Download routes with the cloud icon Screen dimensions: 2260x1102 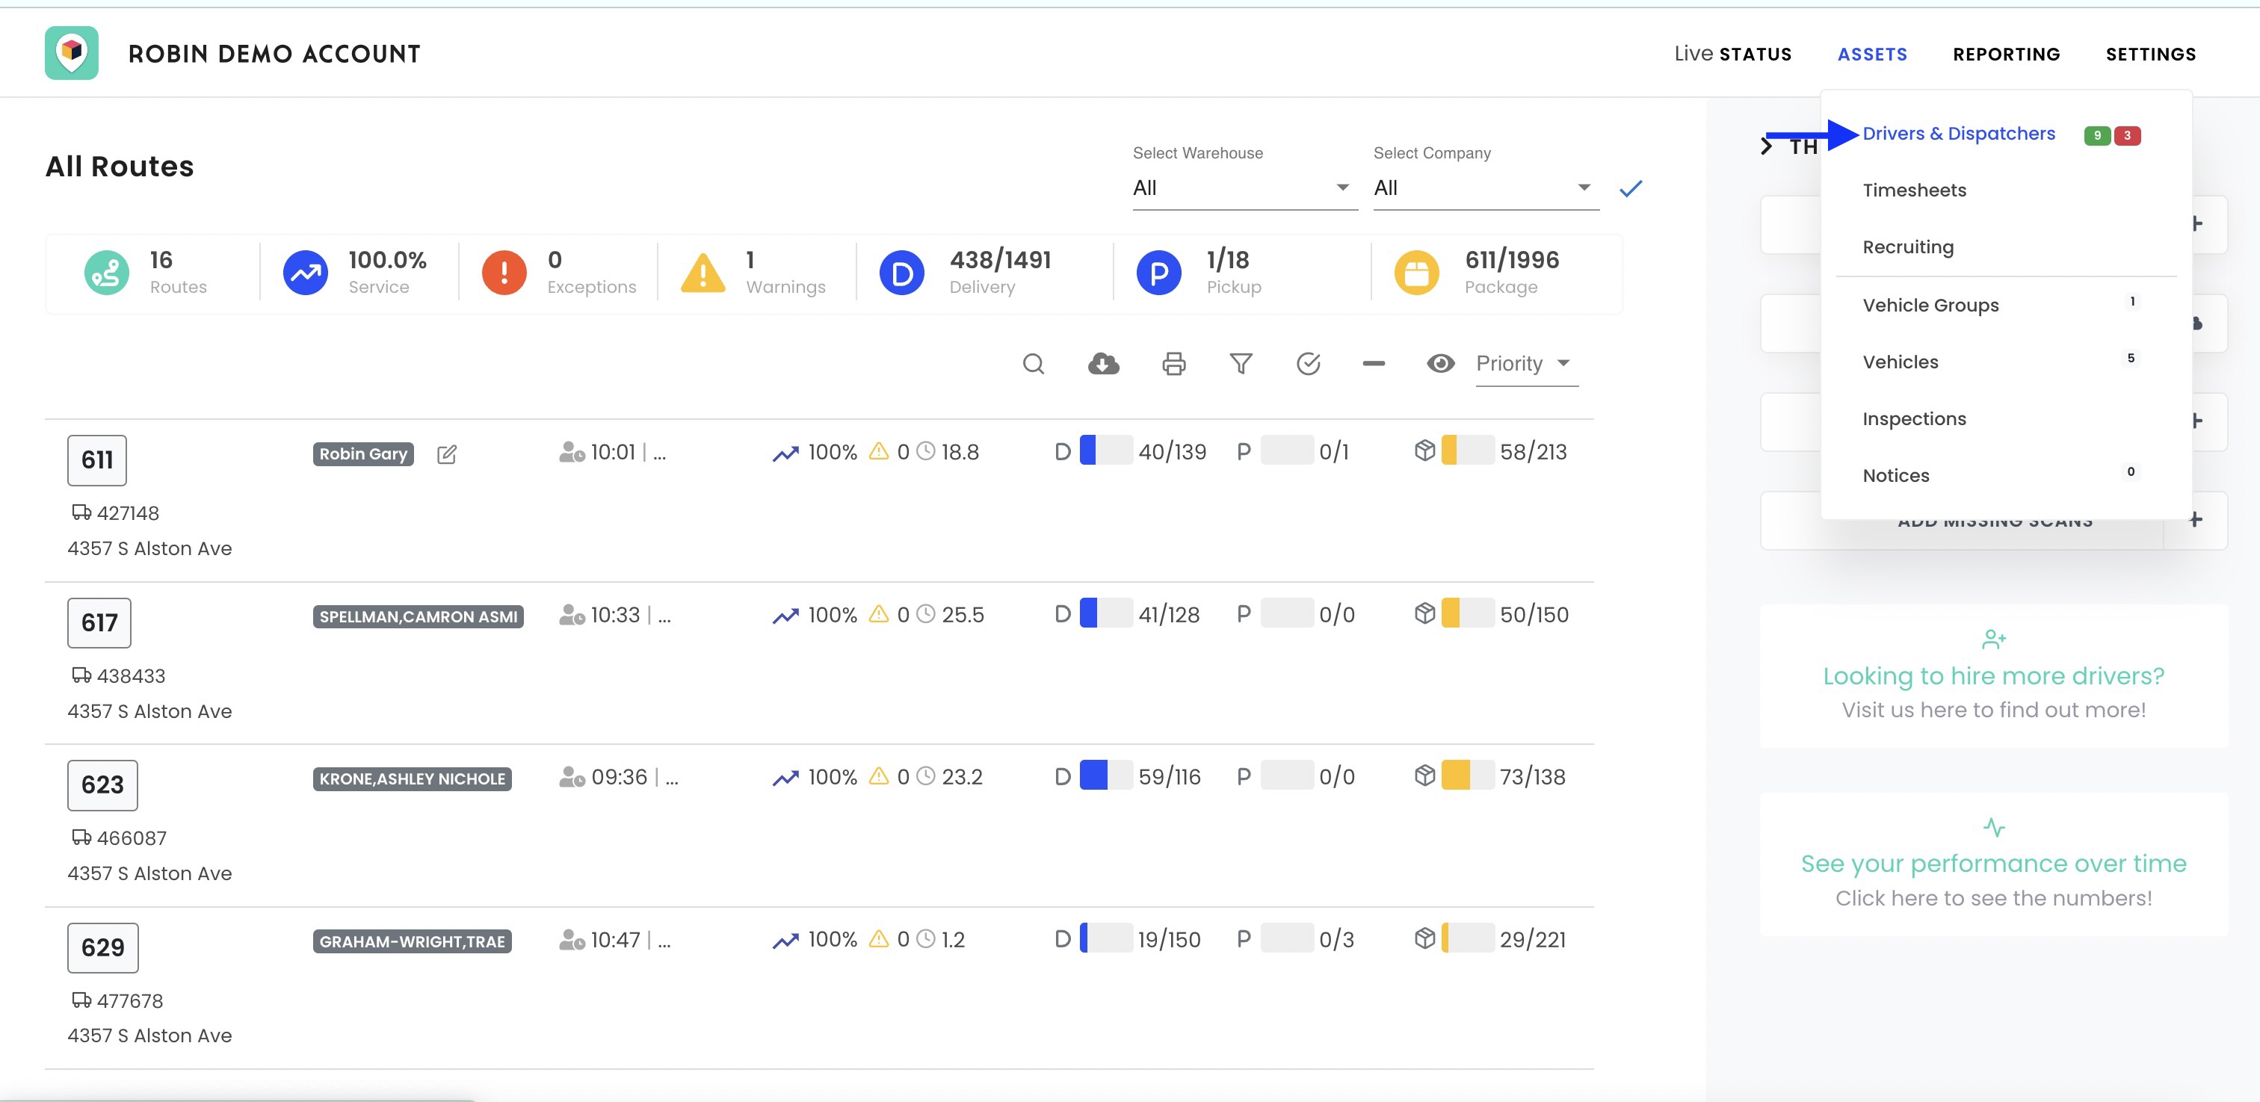coord(1103,363)
